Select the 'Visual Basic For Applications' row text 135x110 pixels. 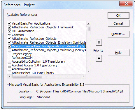click(x=31, y=23)
